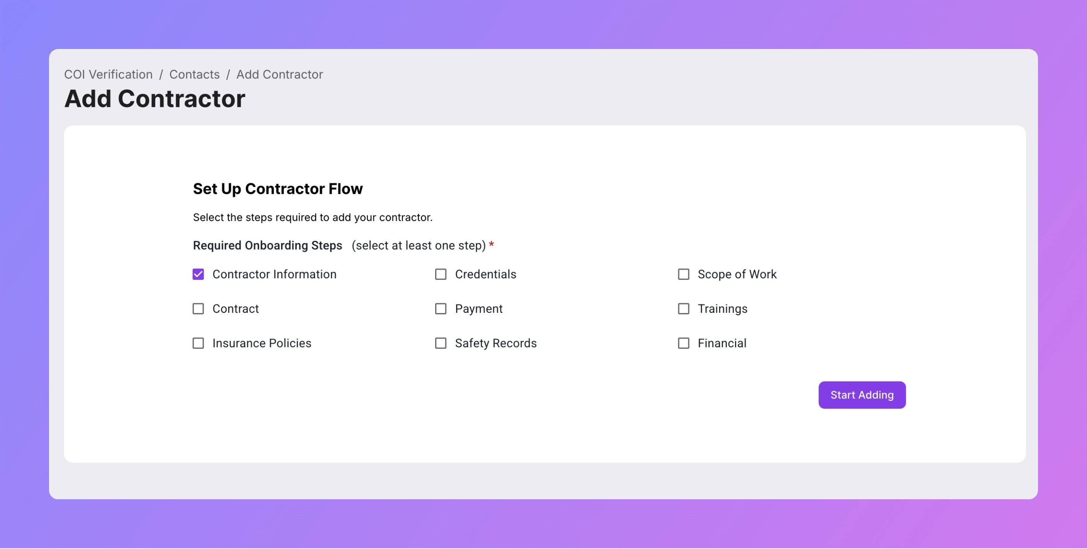
Task: Uncheck the Contractor Information checkbox
Action: coord(198,274)
